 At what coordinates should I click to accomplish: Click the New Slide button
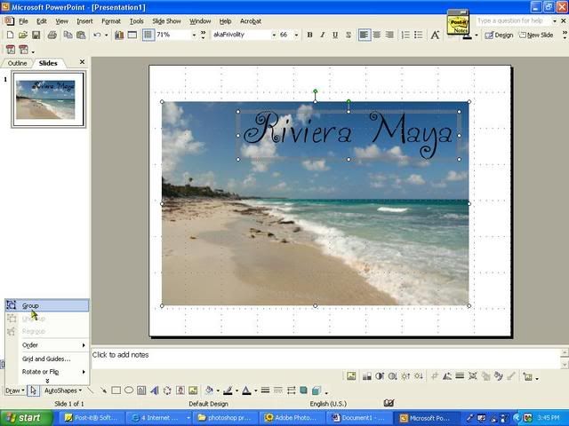[536, 35]
